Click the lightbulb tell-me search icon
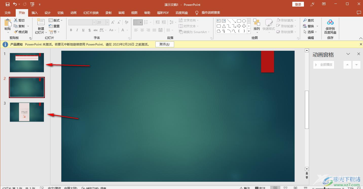 [197, 13]
